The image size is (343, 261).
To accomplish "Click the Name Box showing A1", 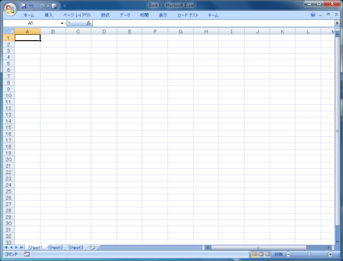I will click(x=31, y=23).
